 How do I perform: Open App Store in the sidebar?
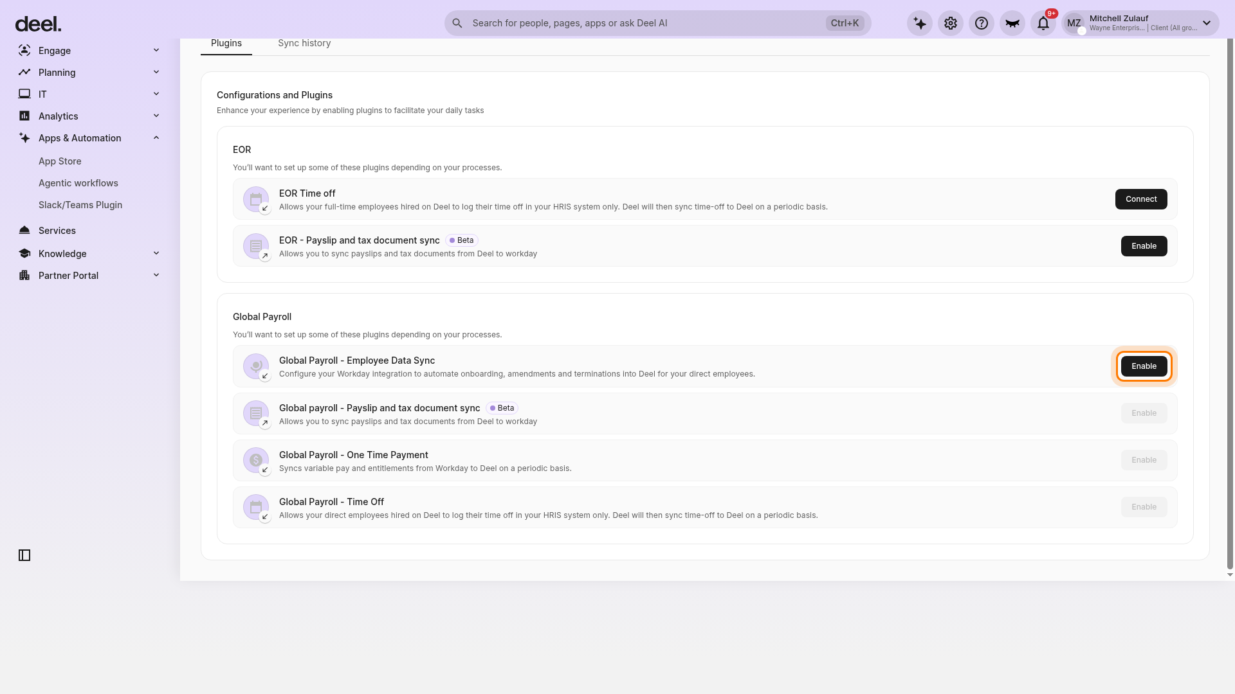click(60, 161)
